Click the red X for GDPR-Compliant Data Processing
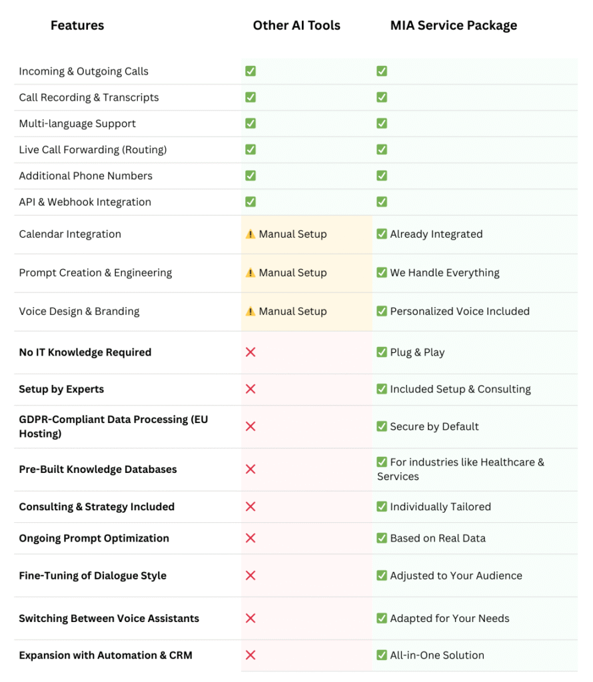 (251, 426)
